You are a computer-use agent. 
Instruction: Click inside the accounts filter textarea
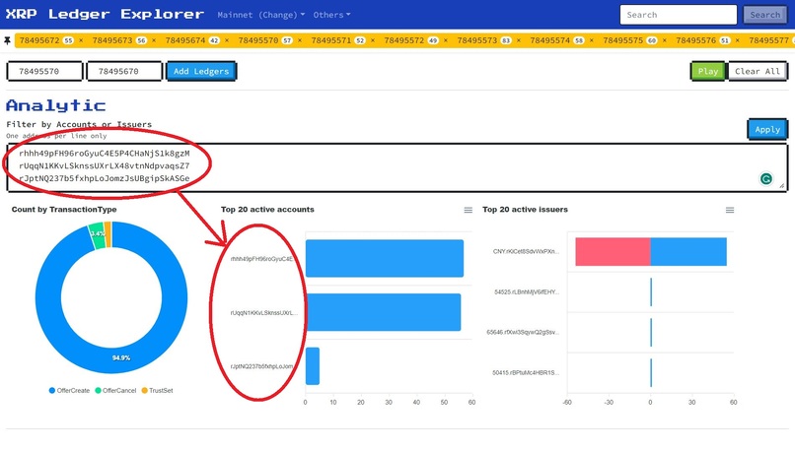tap(397, 167)
